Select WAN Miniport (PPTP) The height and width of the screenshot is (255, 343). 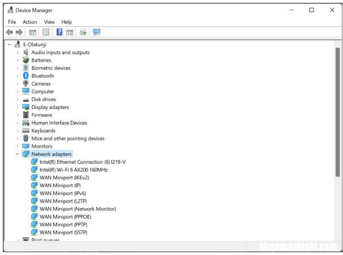tap(63, 224)
